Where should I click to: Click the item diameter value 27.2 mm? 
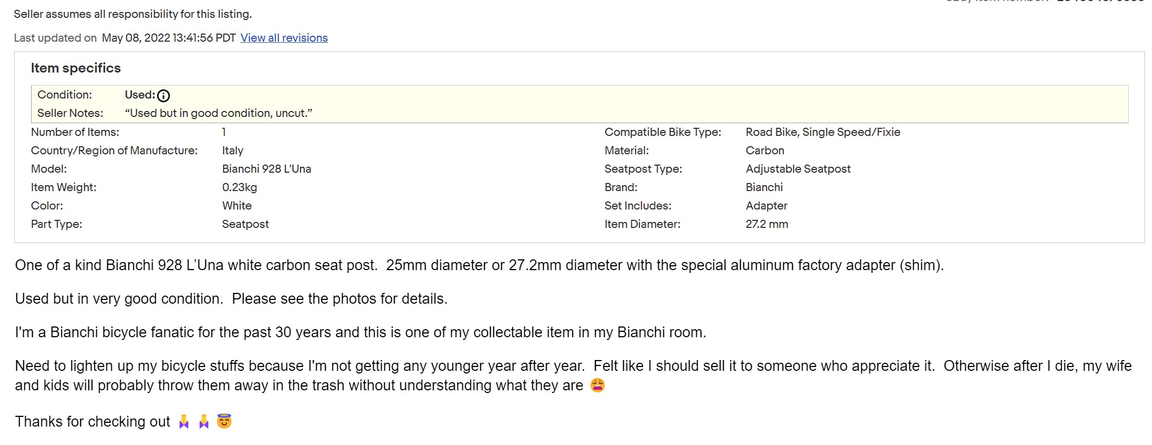pyautogui.click(x=767, y=224)
